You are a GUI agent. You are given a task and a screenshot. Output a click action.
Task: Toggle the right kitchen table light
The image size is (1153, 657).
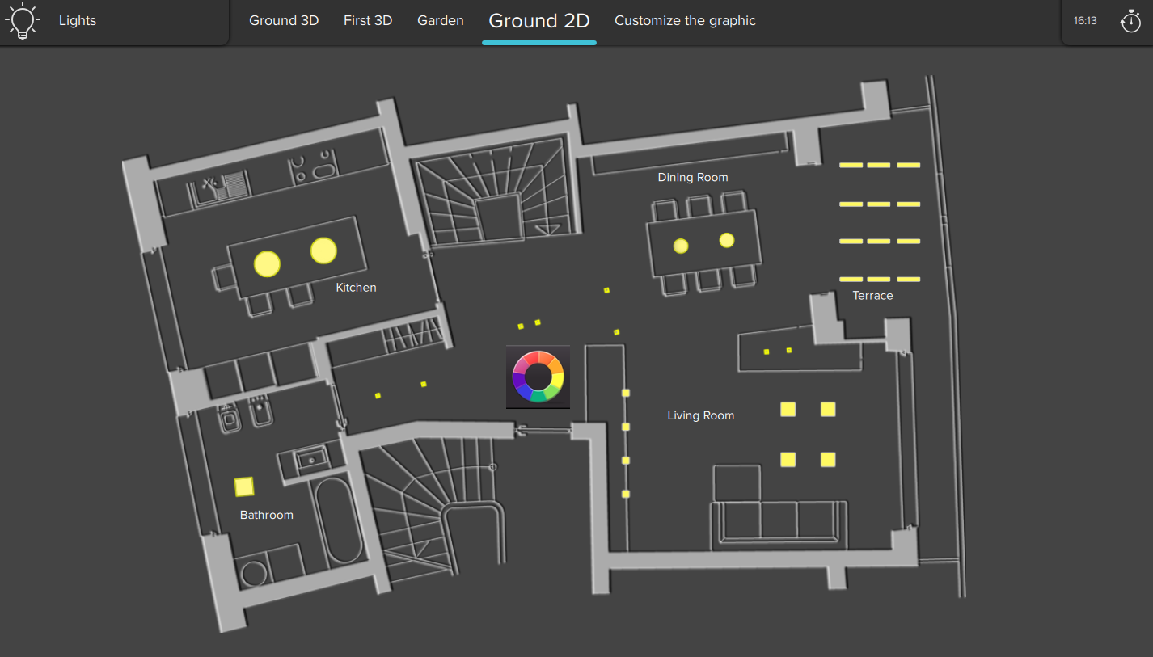323,251
